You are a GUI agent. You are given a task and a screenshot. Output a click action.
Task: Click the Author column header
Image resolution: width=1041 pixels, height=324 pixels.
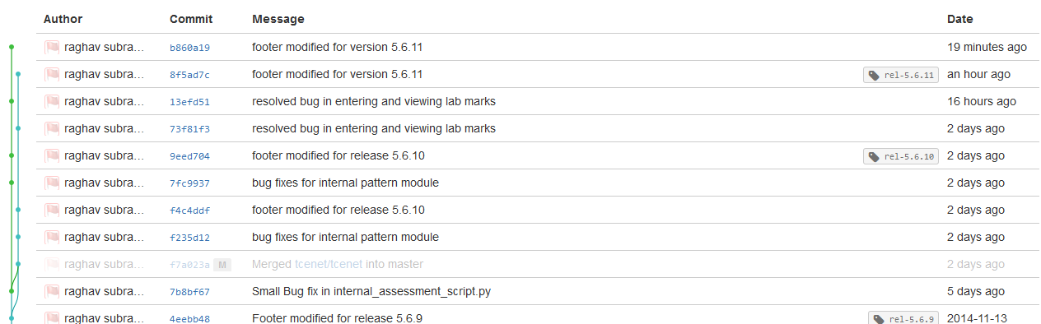tap(63, 19)
